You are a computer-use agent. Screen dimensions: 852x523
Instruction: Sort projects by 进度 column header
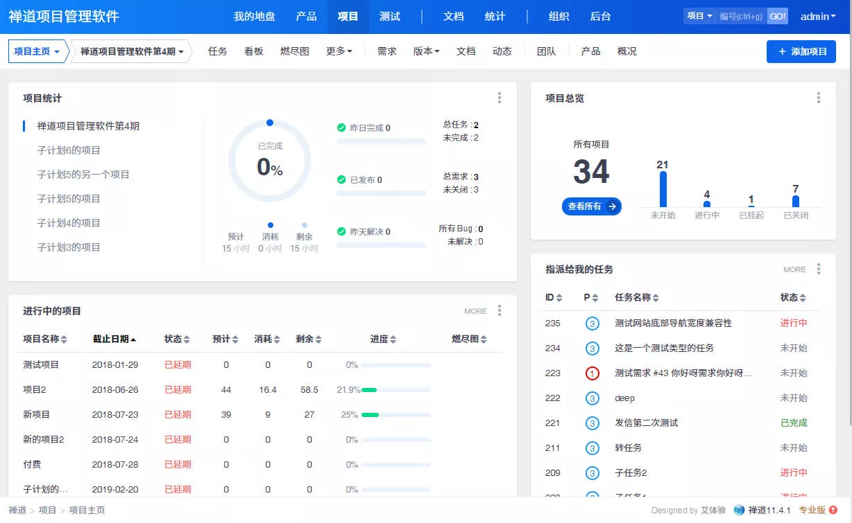click(x=383, y=339)
